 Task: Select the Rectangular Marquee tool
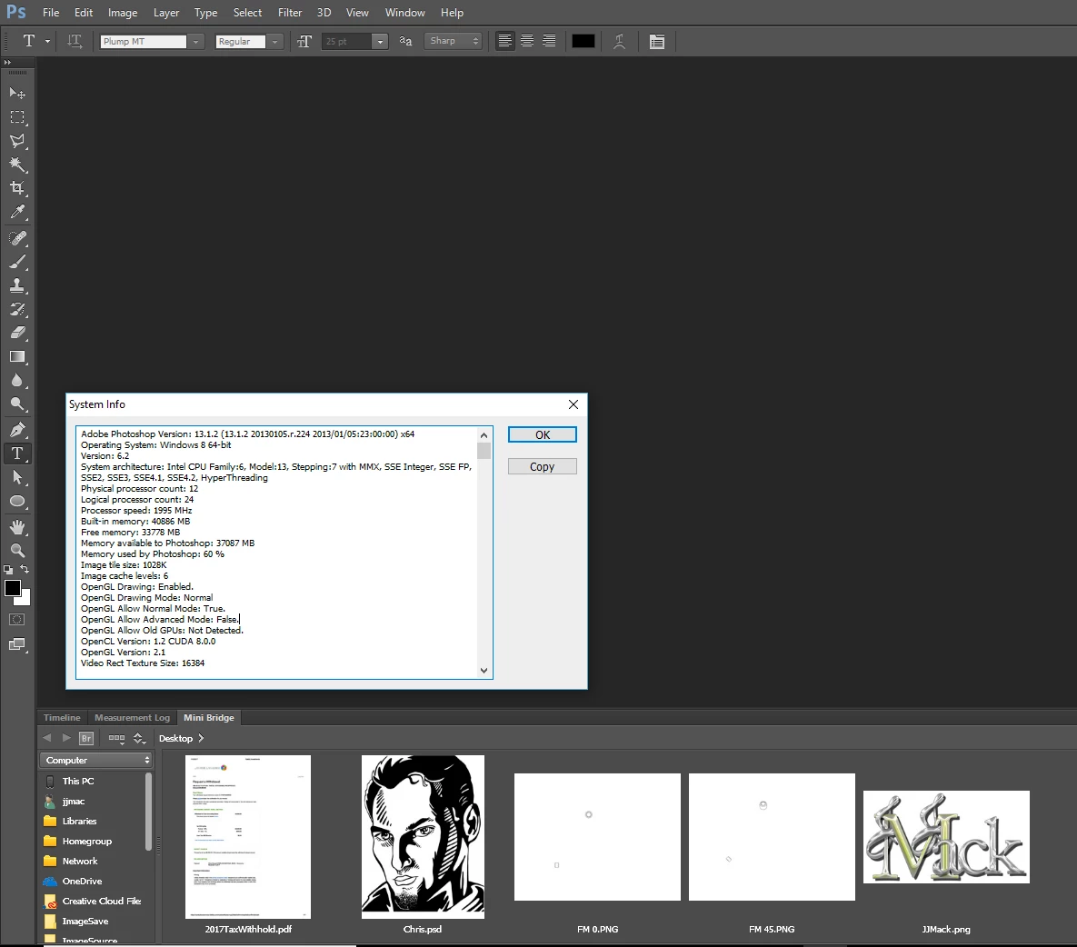[17, 116]
